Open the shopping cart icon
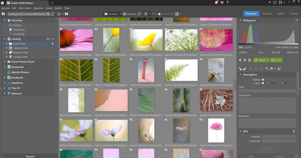 click(222, 2)
